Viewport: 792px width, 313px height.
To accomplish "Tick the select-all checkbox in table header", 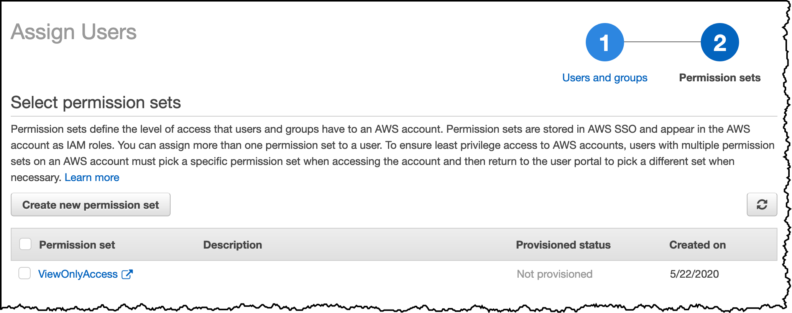I will [25, 244].
